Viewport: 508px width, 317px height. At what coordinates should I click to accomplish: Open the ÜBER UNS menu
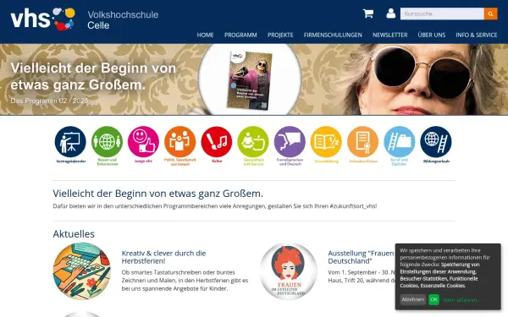431,35
